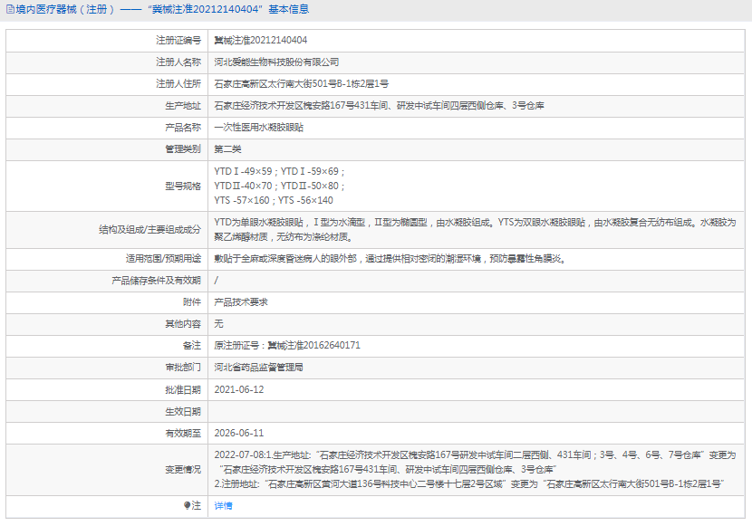Click approval department 河北省药品监督管理局

258,367
